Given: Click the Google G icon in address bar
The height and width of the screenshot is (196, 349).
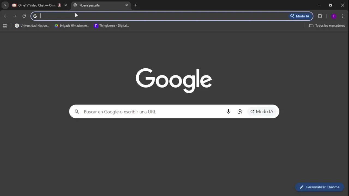Looking at the screenshot, I should (x=35, y=16).
